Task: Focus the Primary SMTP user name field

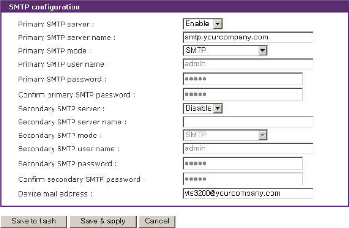Action: [248, 64]
